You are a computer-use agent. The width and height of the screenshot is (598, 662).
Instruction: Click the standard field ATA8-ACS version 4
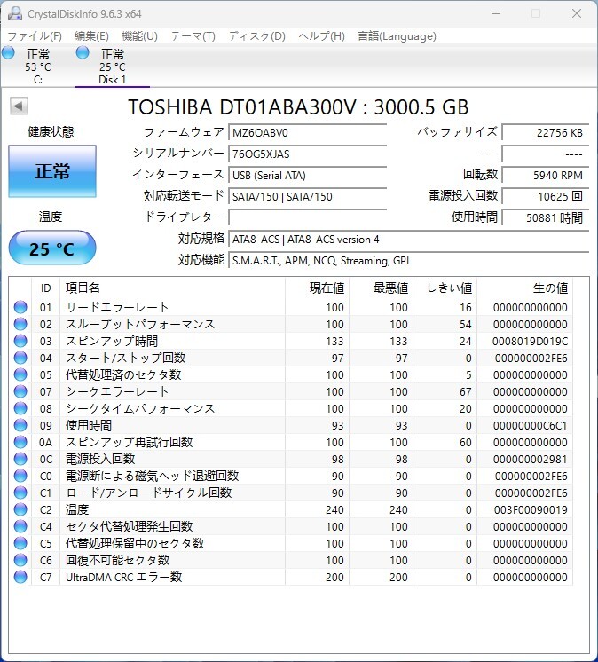[x=408, y=240]
